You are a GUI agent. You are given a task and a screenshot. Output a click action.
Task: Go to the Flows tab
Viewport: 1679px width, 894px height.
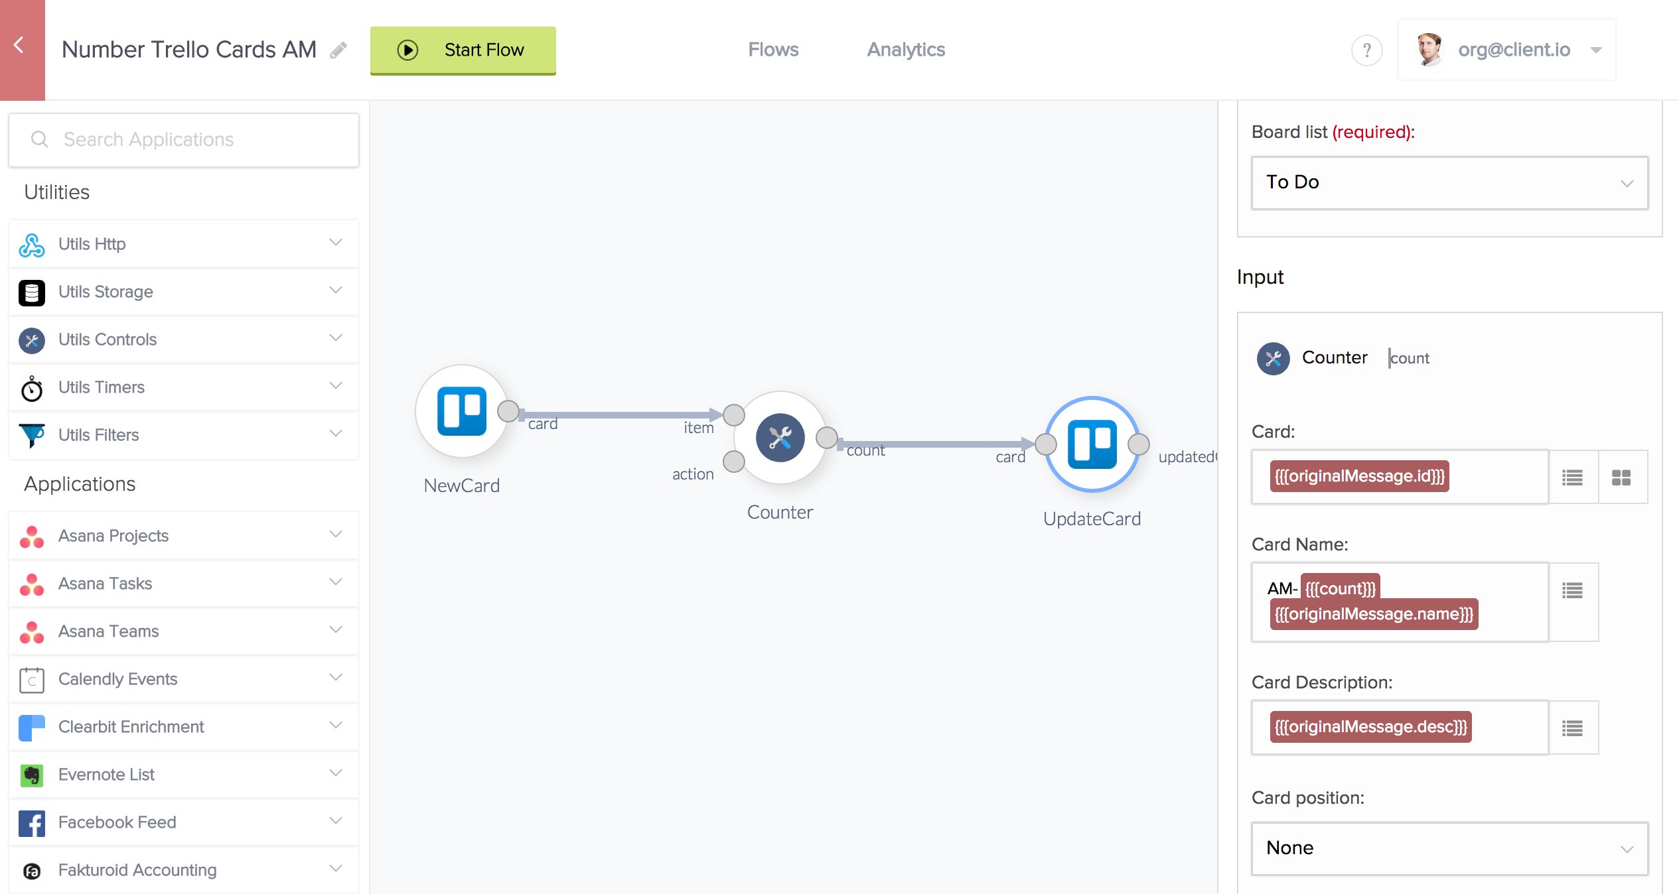tap(773, 50)
